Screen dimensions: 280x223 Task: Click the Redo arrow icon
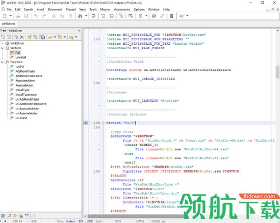point(44,16)
